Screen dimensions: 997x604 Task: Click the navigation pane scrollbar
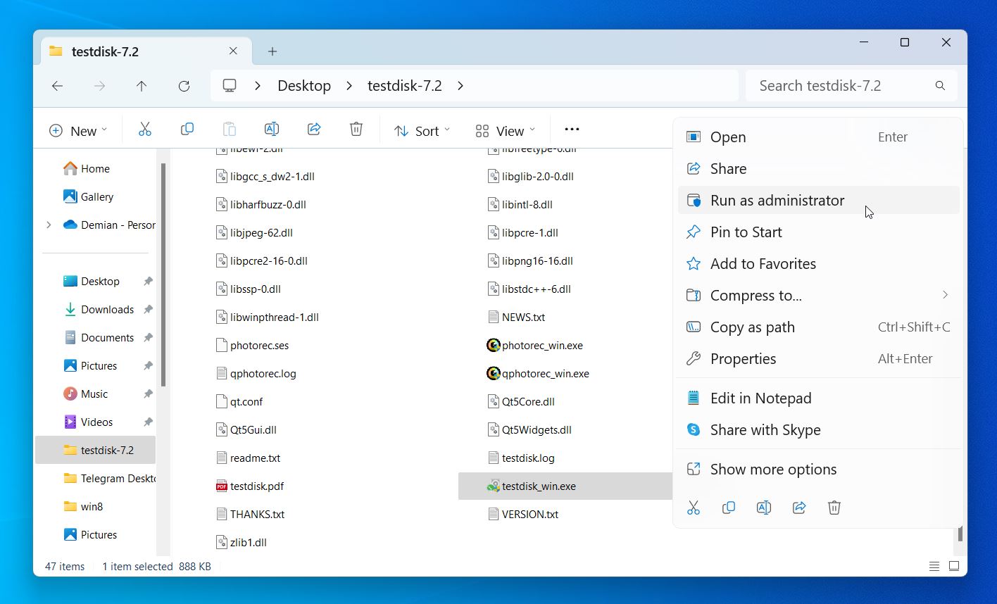click(163, 275)
